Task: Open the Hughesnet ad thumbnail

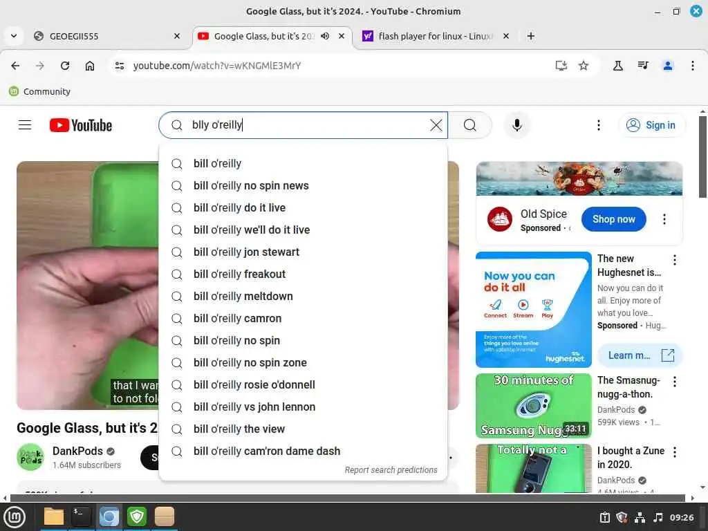Action: 534,310
